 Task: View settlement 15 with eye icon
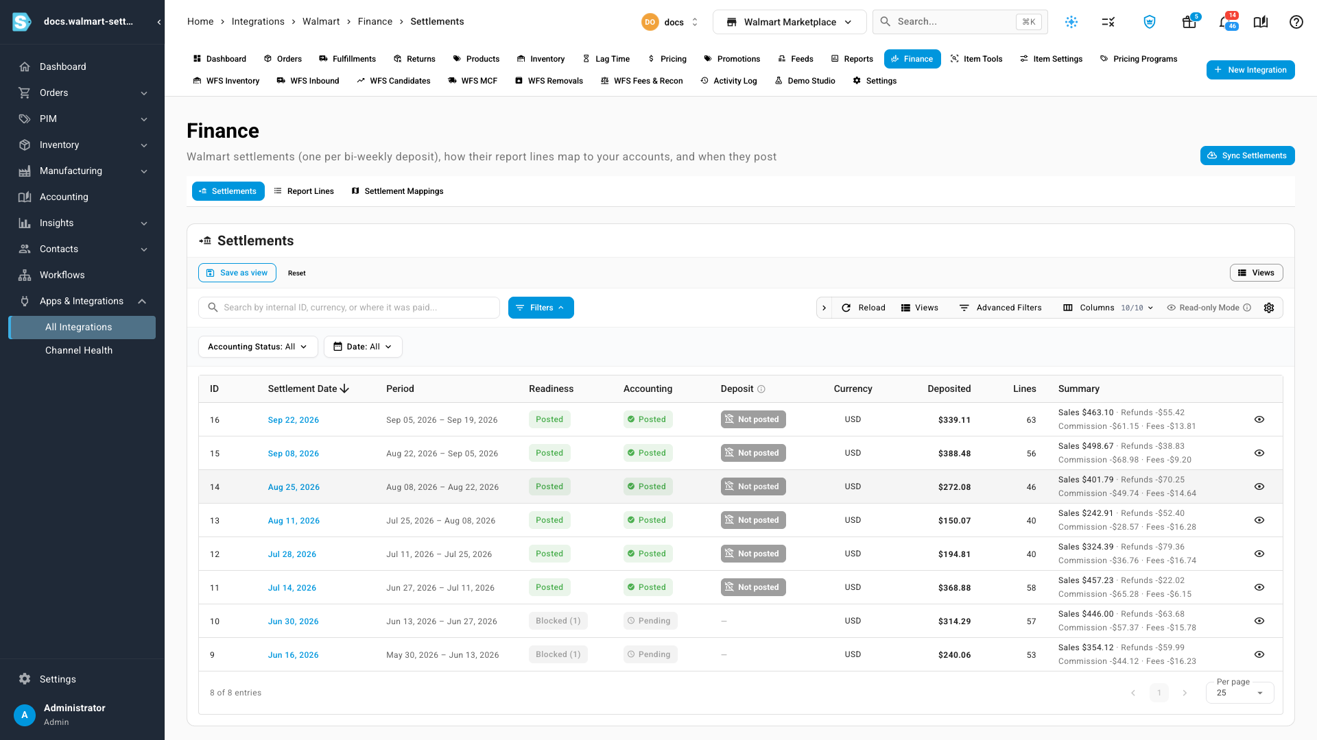(x=1259, y=453)
